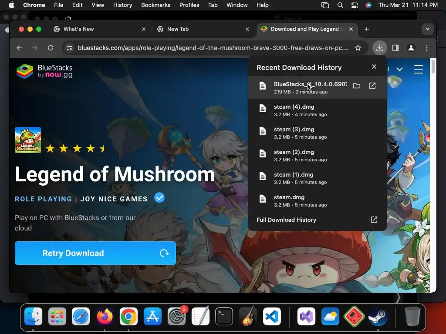The width and height of the screenshot is (446, 334).
Task: Open Finder from the Dock
Action: tap(33, 316)
